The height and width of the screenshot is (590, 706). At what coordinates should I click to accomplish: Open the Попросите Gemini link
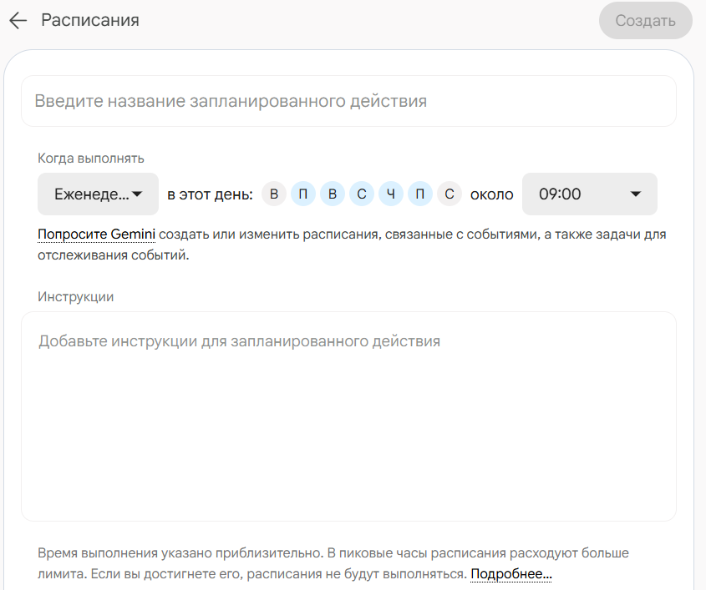click(96, 234)
